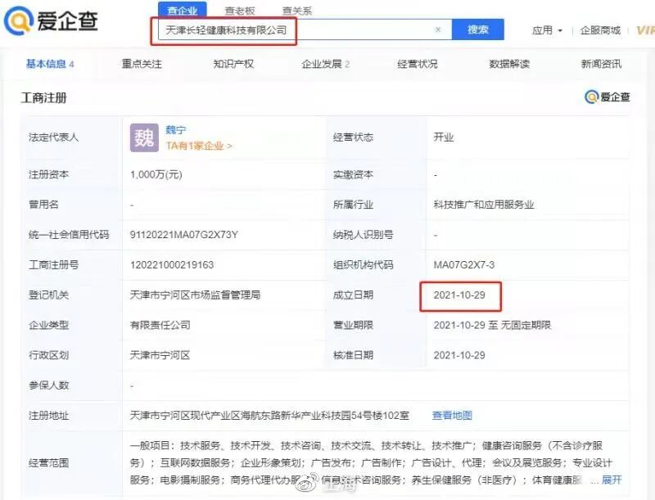This screenshot has height=500, width=655.
Task: Click the 核准日期 value 2021-10-29
Action: point(459,355)
